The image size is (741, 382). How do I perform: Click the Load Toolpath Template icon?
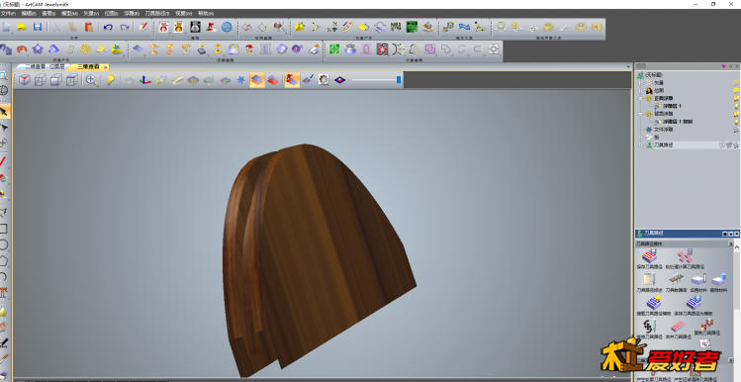point(653,303)
